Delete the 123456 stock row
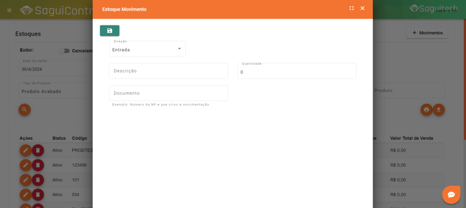 tap(38, 165)
